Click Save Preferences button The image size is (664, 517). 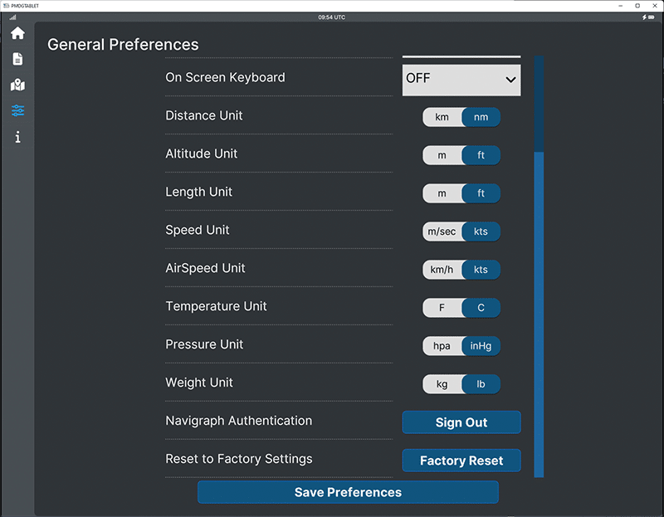(348, 492)
